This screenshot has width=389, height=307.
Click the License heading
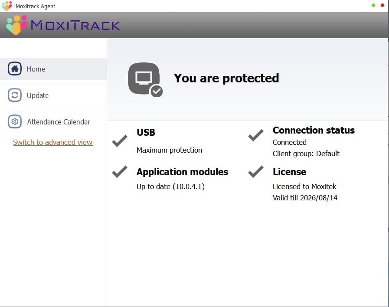(x=289, y=172)
